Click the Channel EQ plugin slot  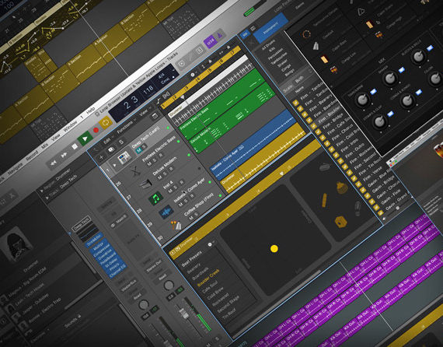point(117,272)
